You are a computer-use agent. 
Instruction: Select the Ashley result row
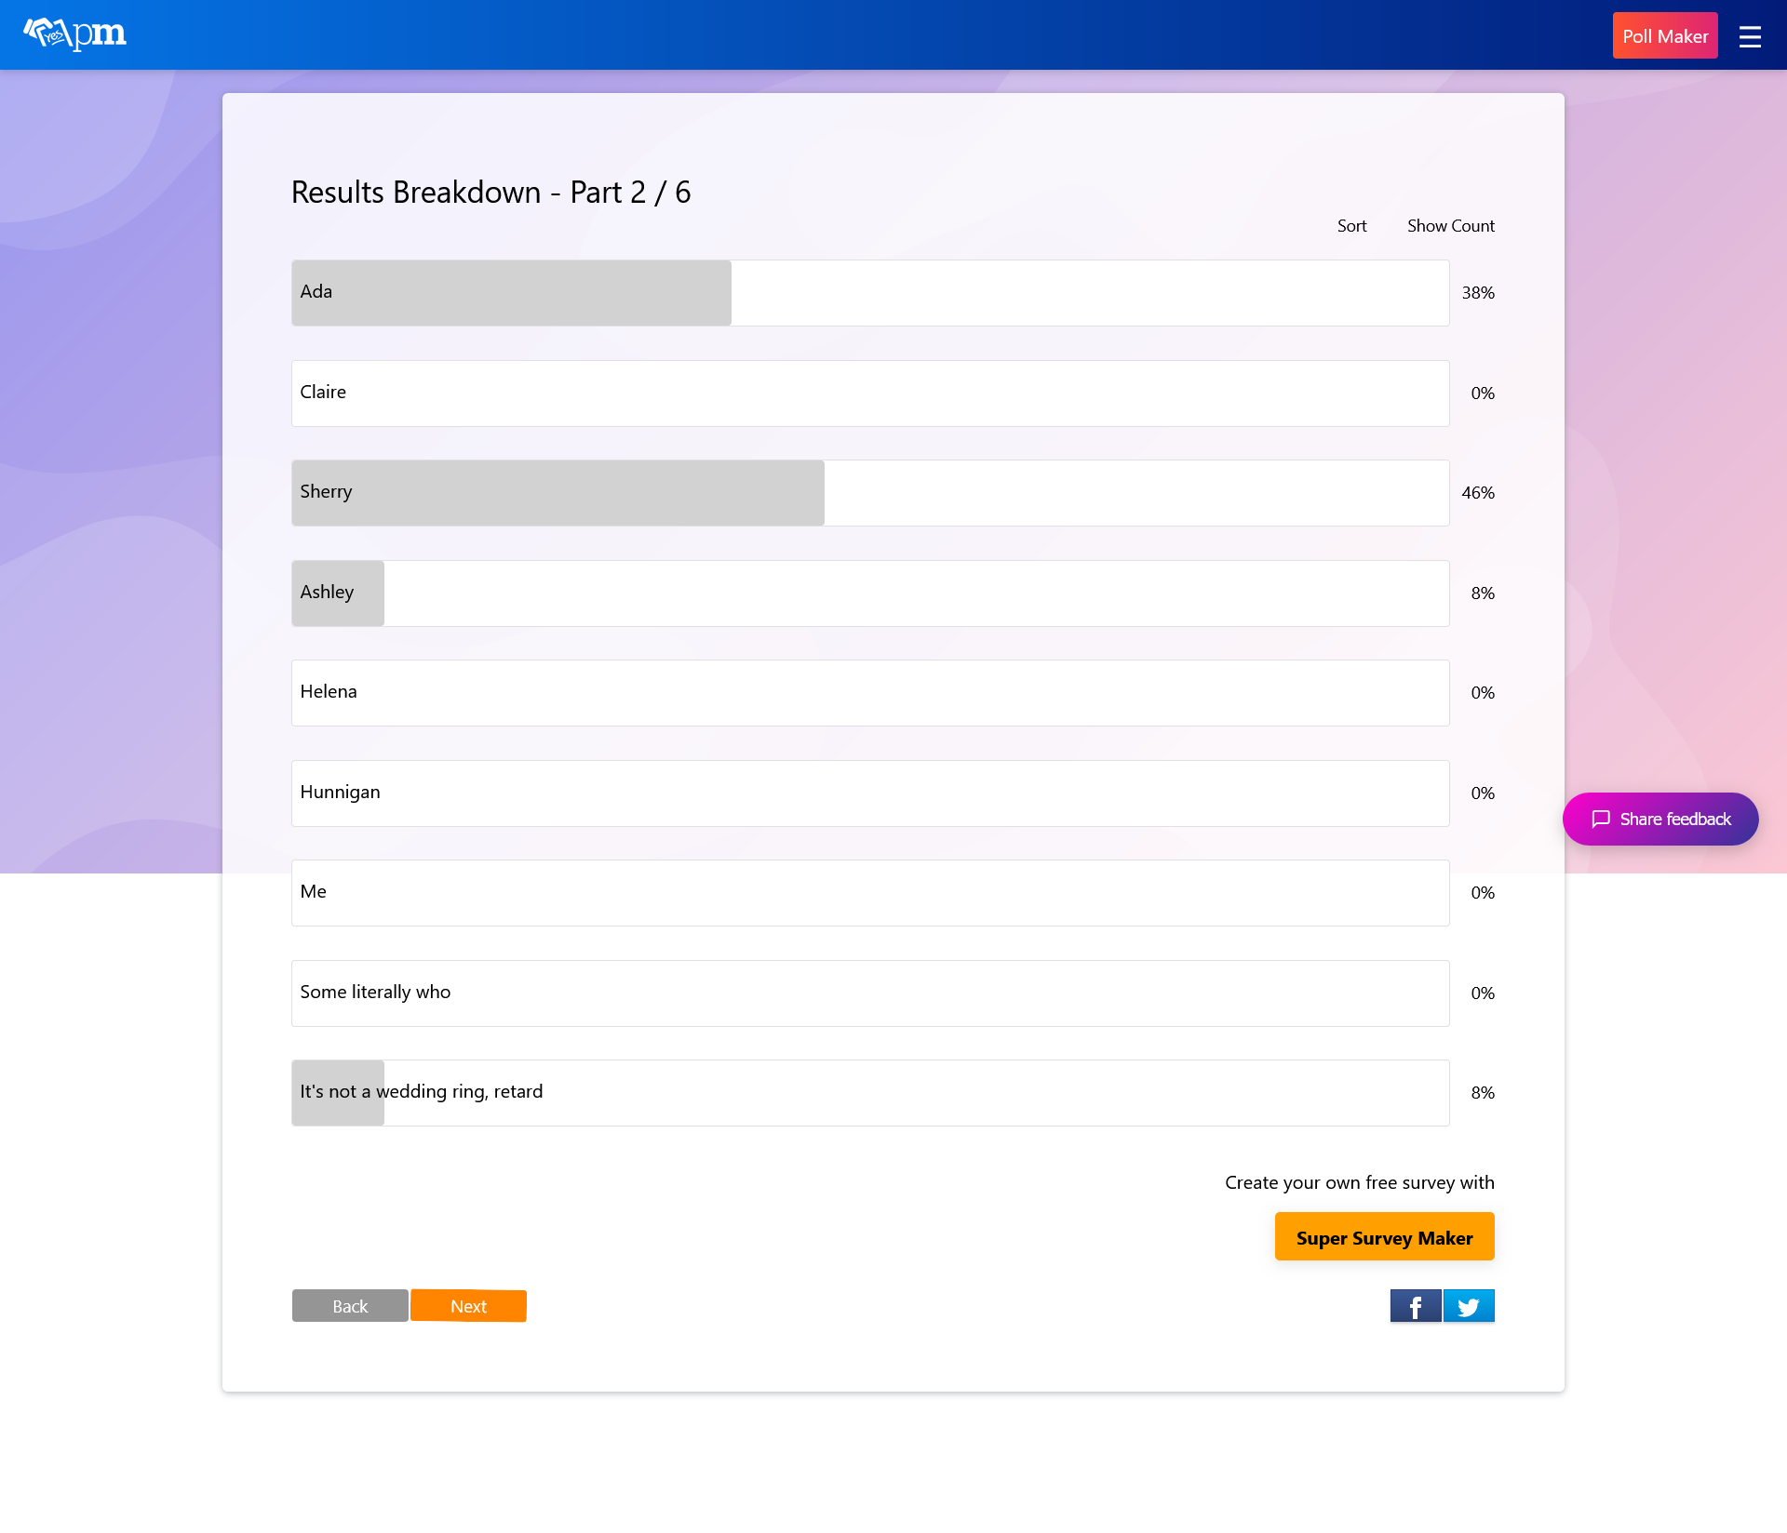pos(869,593)
